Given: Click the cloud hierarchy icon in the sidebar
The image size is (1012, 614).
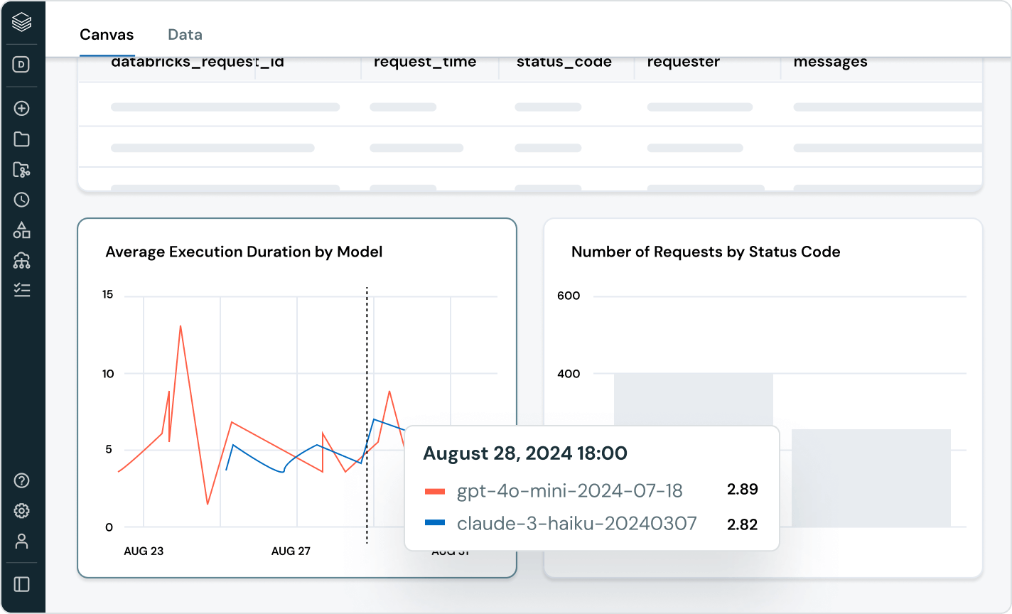Looking at the screenshot, I should point(22,261).
